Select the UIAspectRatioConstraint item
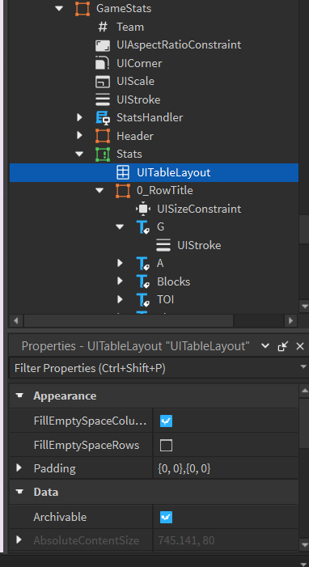The image size is (309, 567). click(x=179, y=45)
